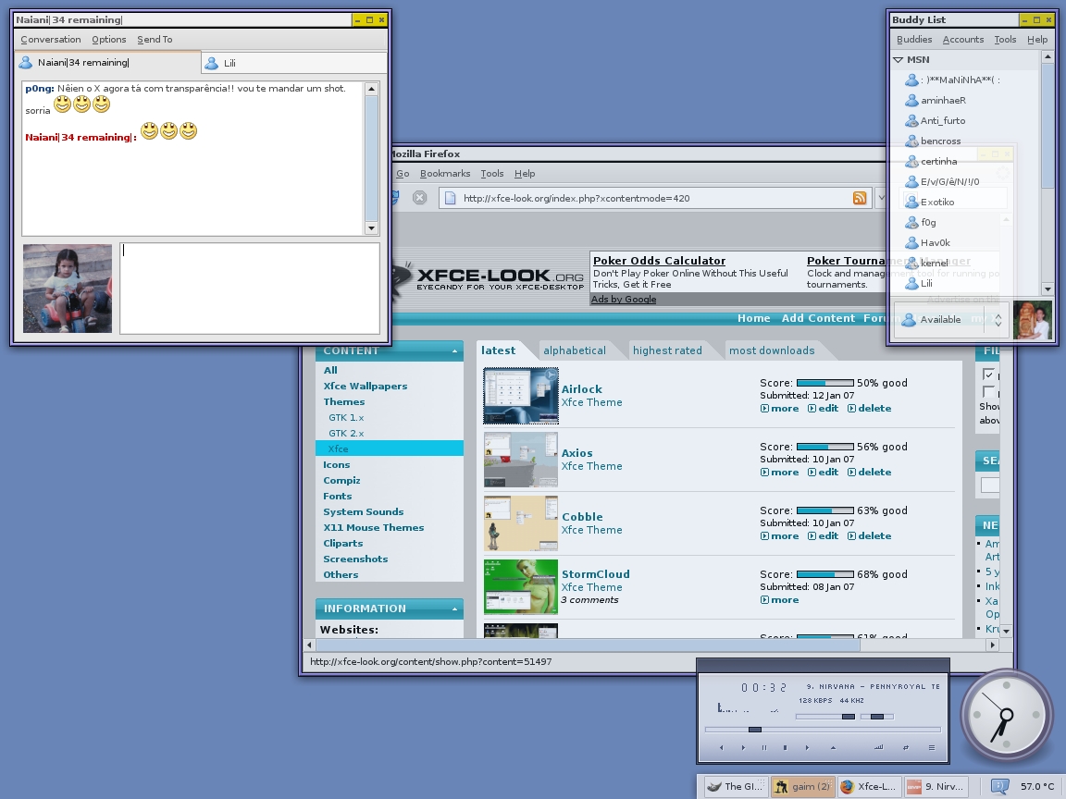1066x799 pixels.
Task: Click delete link for Cobble theme
Action: coord(870,536)
